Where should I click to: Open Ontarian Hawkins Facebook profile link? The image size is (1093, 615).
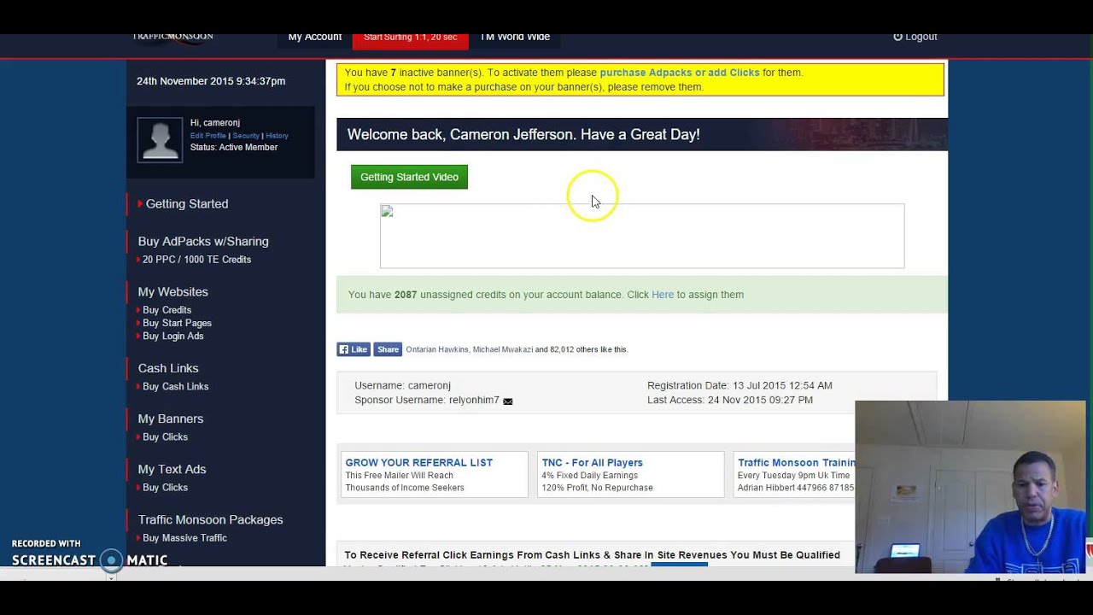[x=436, y=349]
